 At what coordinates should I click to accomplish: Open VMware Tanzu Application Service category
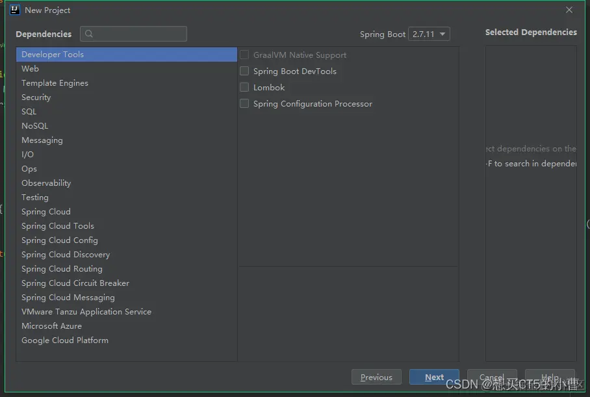point(127,312)
